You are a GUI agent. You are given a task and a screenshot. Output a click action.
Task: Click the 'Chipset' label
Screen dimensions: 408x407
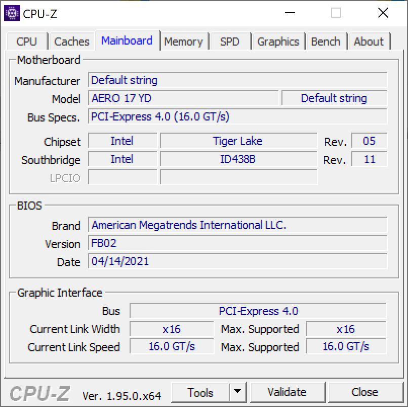click(x=62, y=142)
